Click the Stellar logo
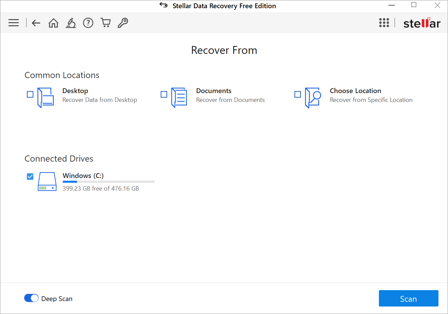Screen dimensions: 448x314 tap(422, 23)
